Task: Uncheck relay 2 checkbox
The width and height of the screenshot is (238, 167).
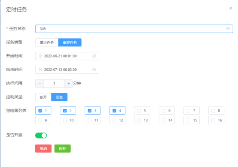Action: point(65,111)
